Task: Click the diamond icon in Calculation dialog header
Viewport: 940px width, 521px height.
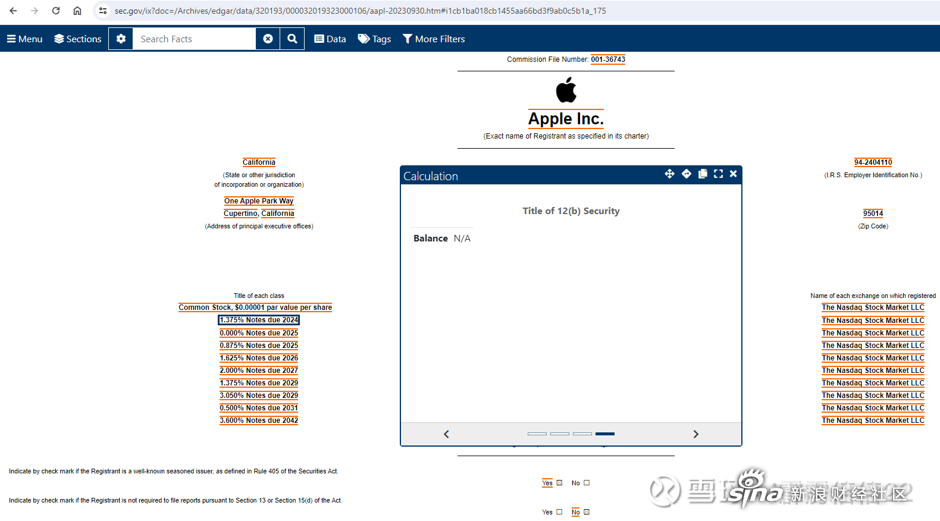Action: click(686, 174)
